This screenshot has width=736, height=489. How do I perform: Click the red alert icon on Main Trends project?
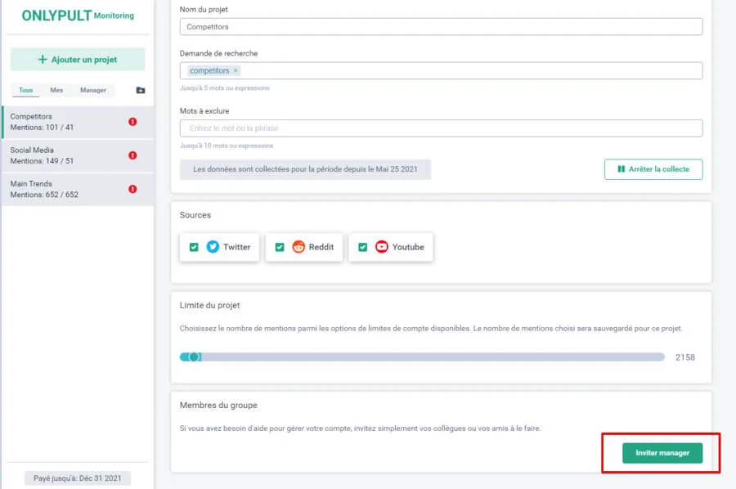coord(132,189)
